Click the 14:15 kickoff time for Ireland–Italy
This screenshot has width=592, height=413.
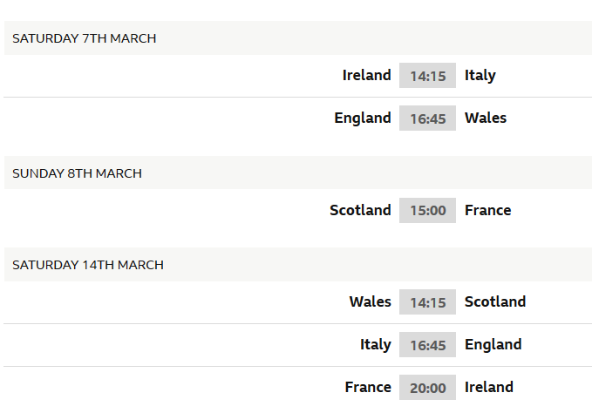(427, 76)
